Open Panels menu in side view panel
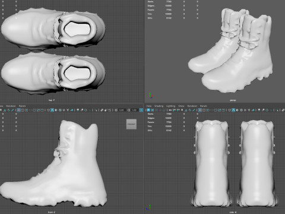 coord(204,106)
